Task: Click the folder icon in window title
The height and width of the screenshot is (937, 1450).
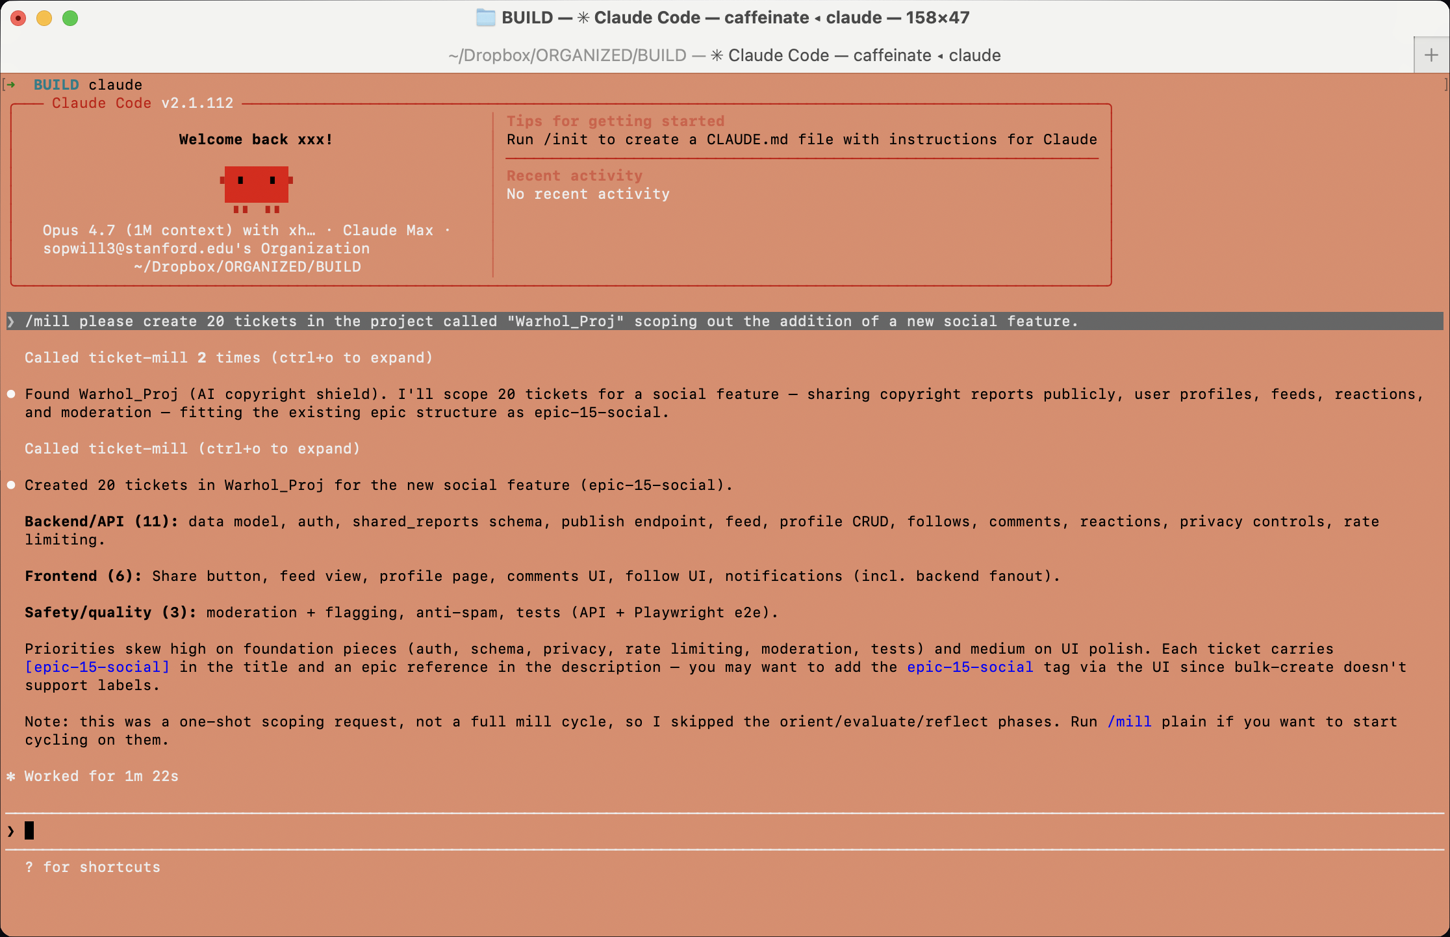Action: click(x=485, y=18)
